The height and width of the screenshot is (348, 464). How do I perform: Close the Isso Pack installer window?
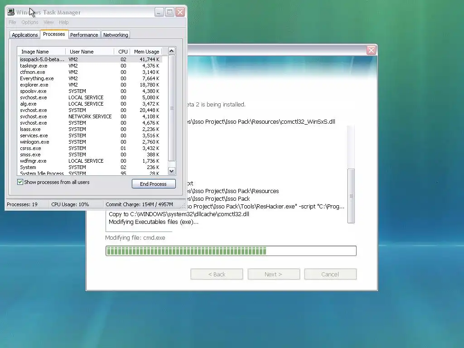click(371, 50)
